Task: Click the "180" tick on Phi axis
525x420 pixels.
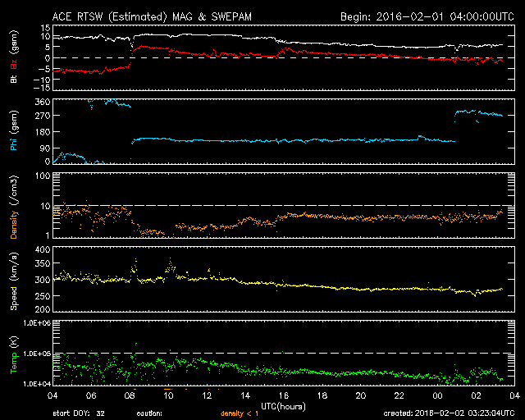Action: pos(43,132)
